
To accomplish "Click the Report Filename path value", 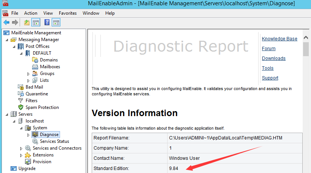I will click(226, 138).
